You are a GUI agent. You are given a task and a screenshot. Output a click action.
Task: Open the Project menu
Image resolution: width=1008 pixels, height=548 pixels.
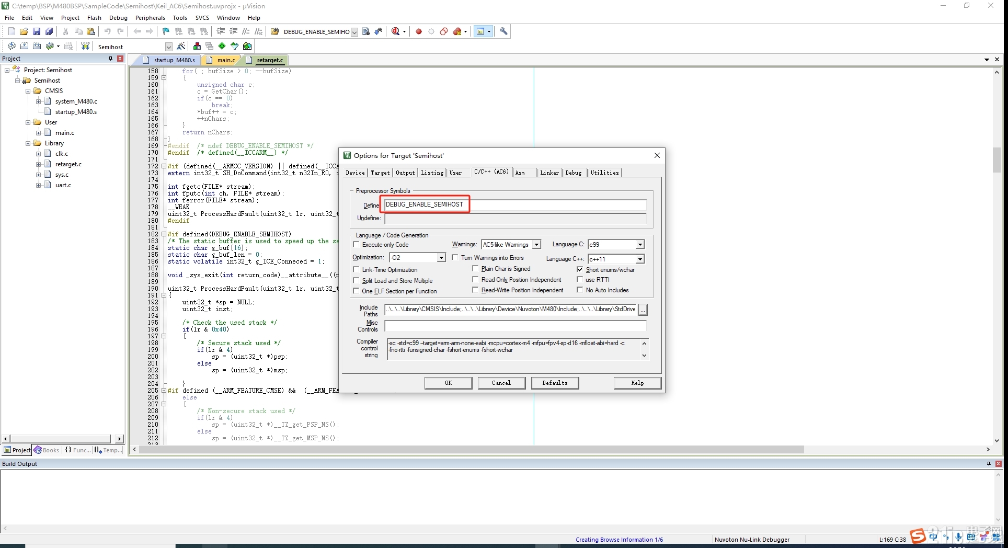tap(70, 18)
